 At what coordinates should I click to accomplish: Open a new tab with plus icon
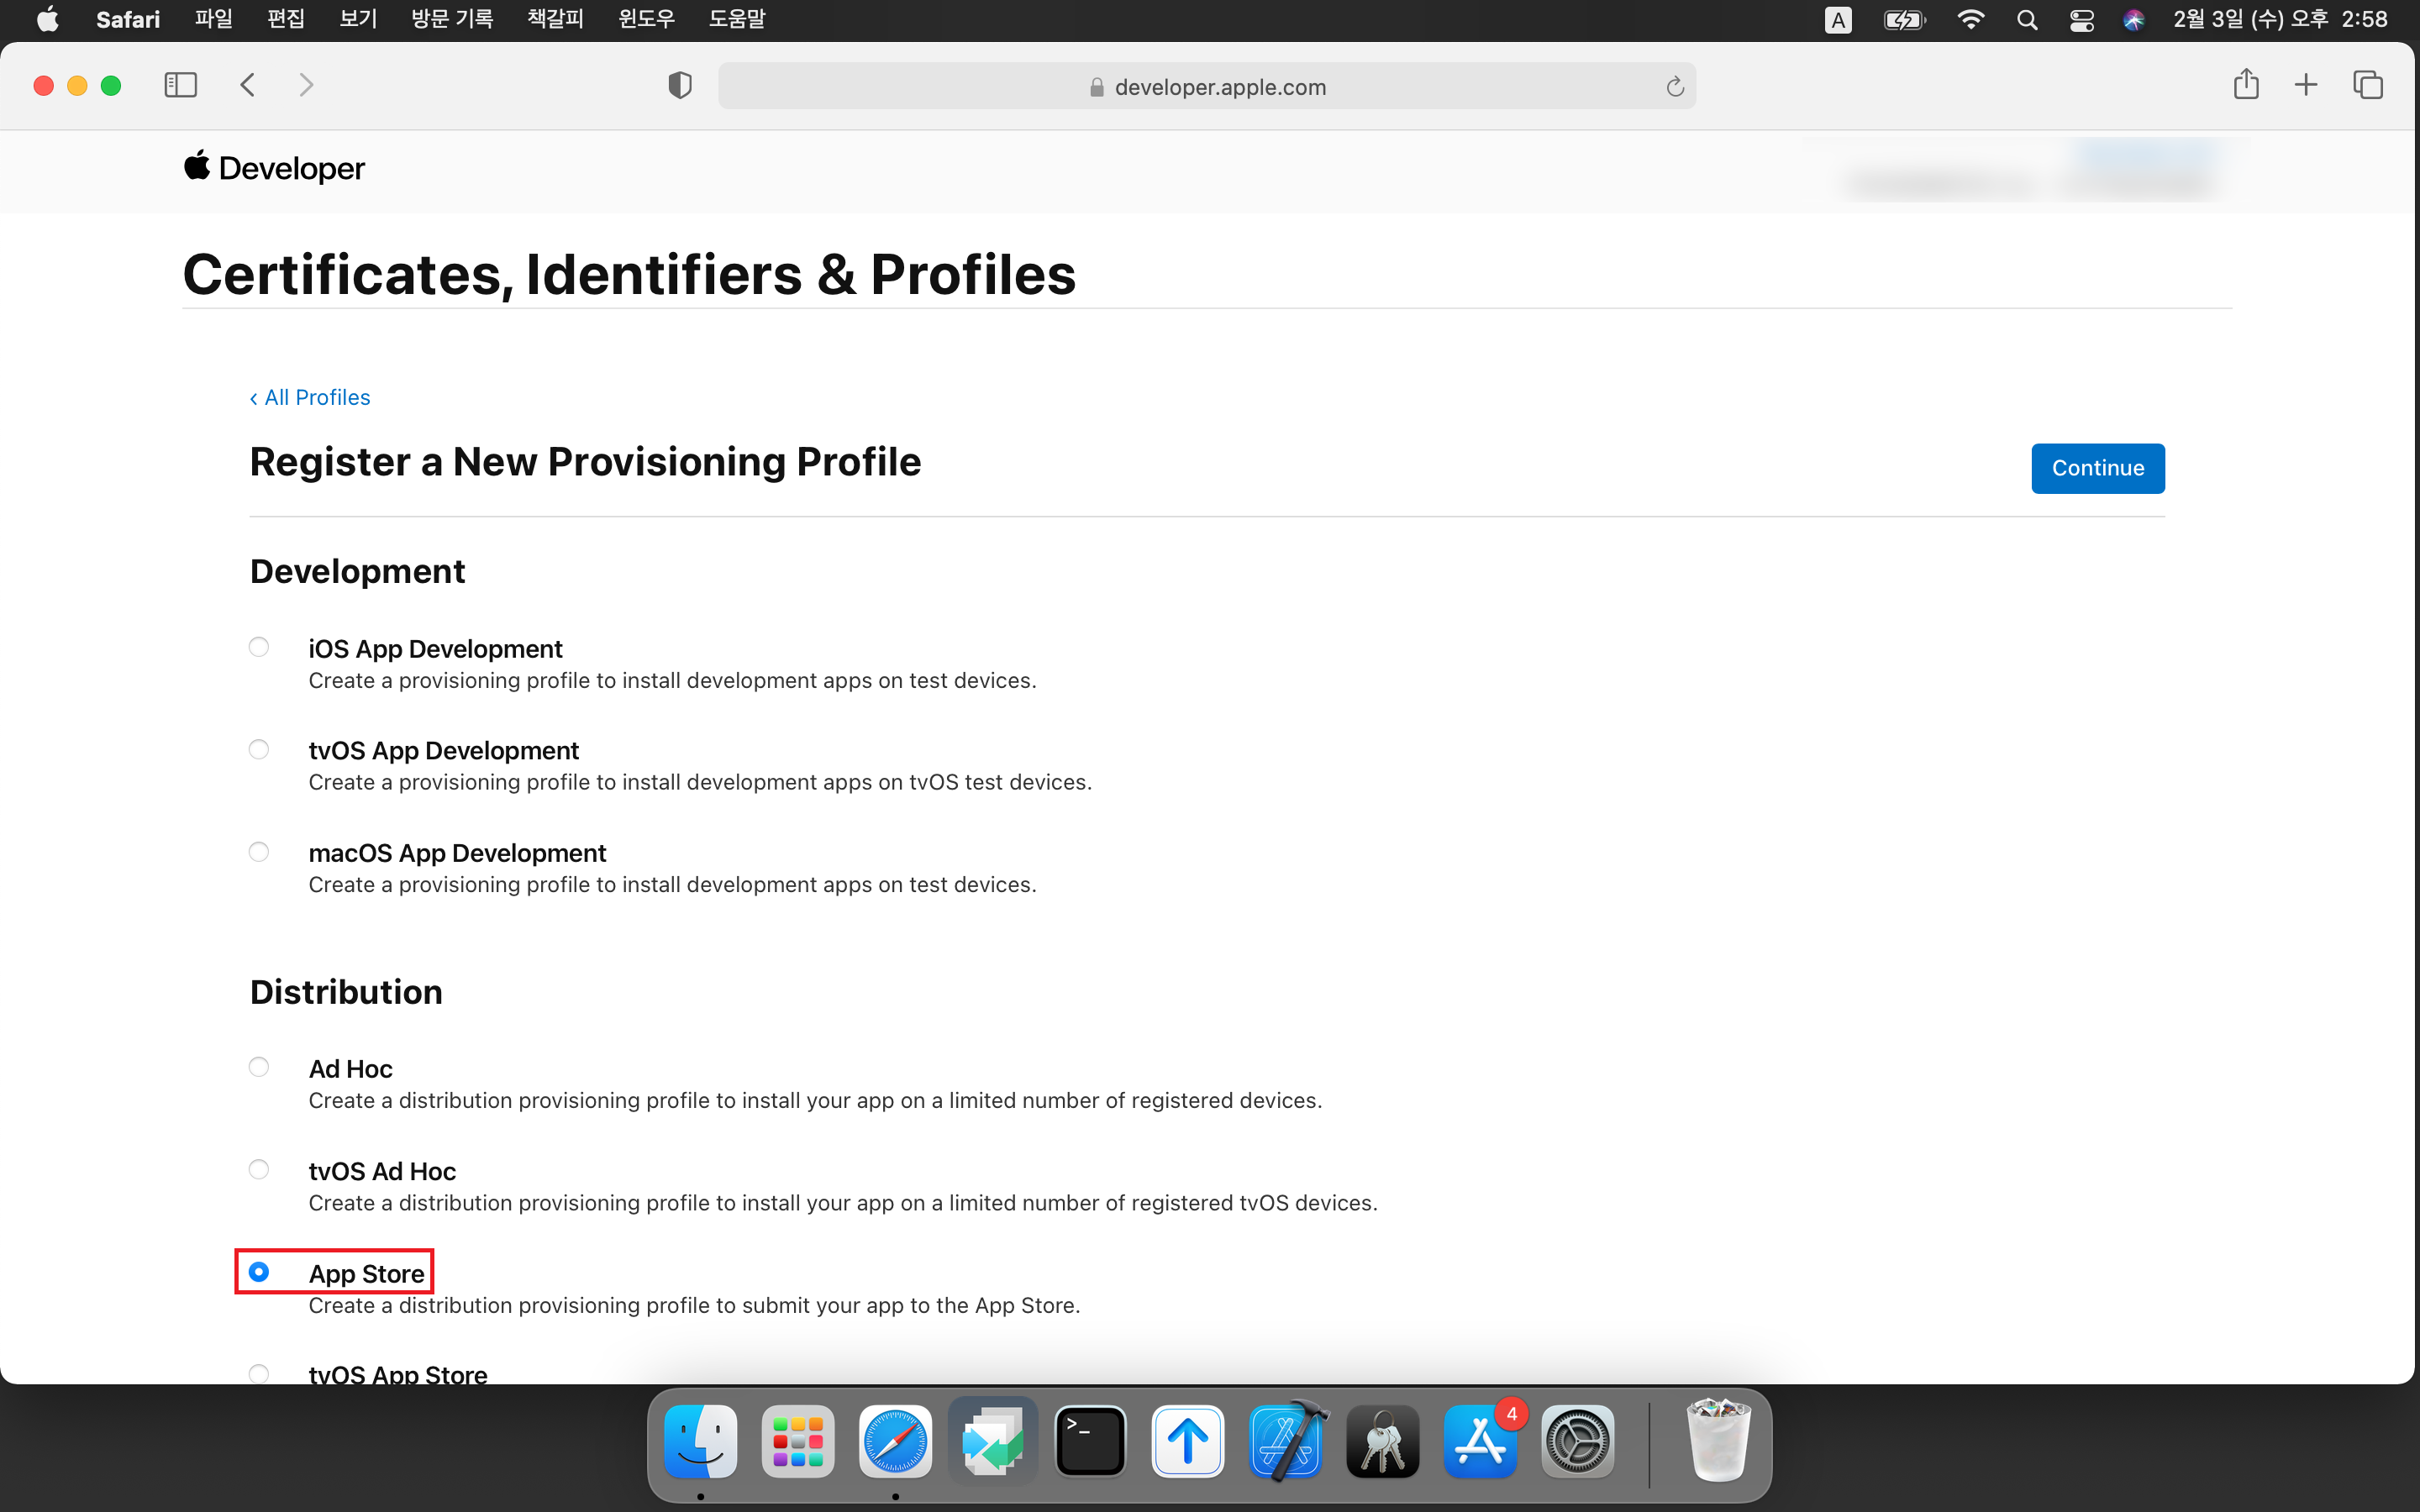click(x=2306, y=85)
